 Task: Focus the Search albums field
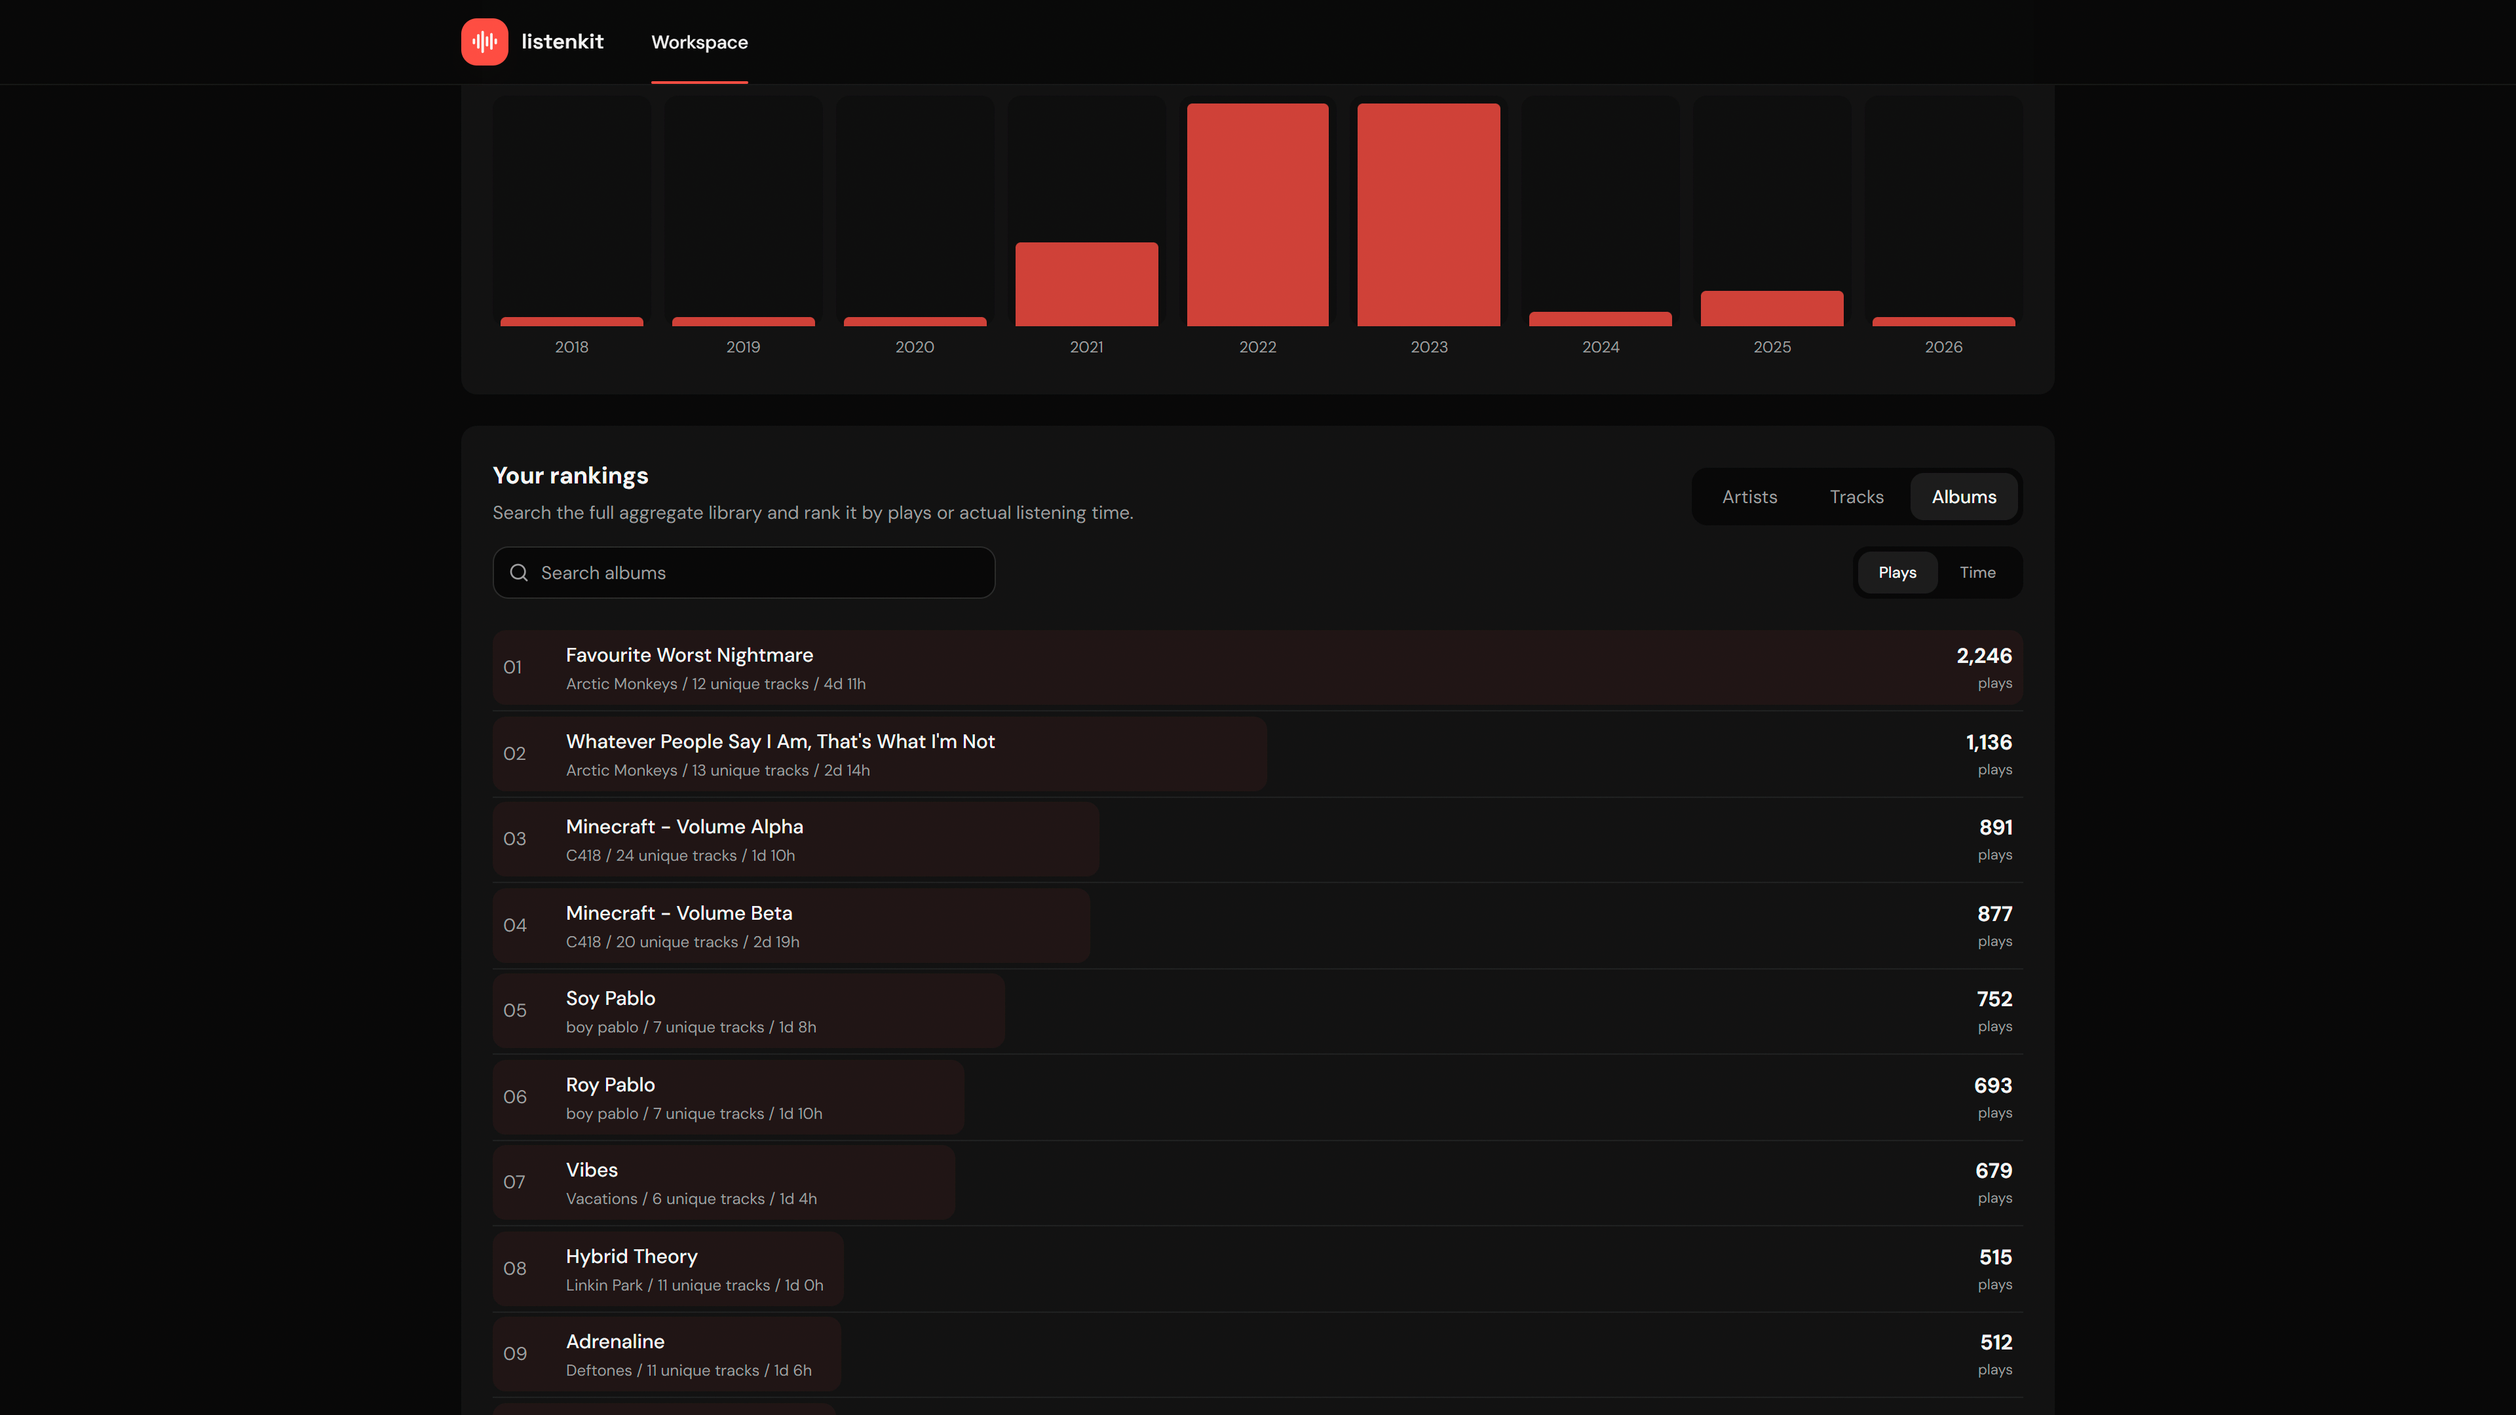(743, 573)
